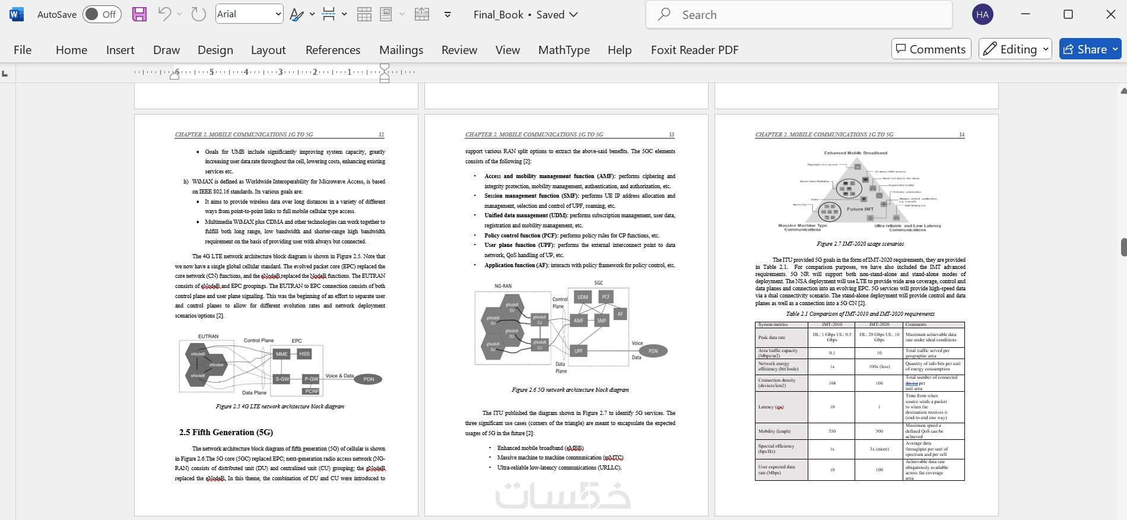Click the right hourglass indent marker on ruler

(385, 72)
